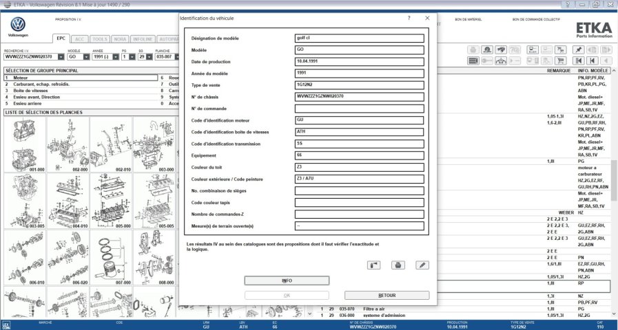
Task: Click the RETOUR button
Action: [x=387, y=296]
